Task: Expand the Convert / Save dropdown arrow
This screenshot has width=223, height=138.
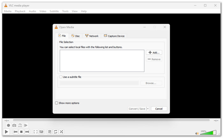Action: pyautogui.click(x=148, y=109)
